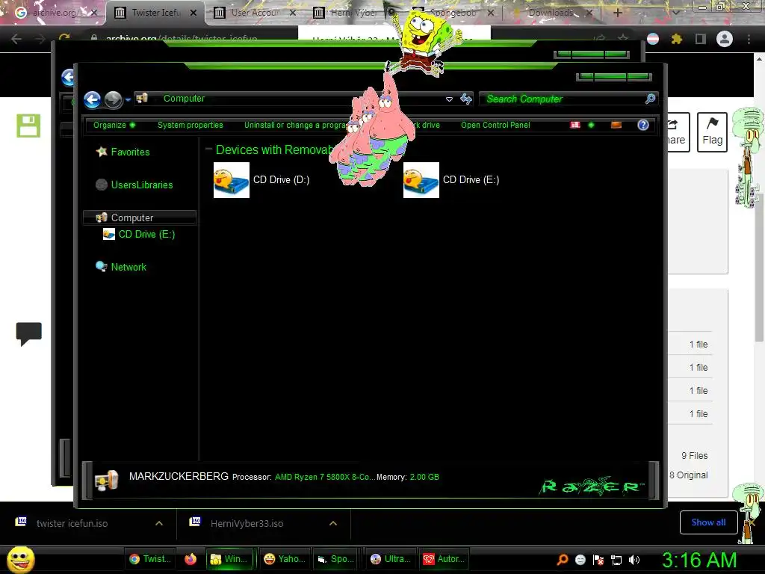Switch to Ultra... taskbar button
The image size is (765, 574).
[x=390, y=559]
